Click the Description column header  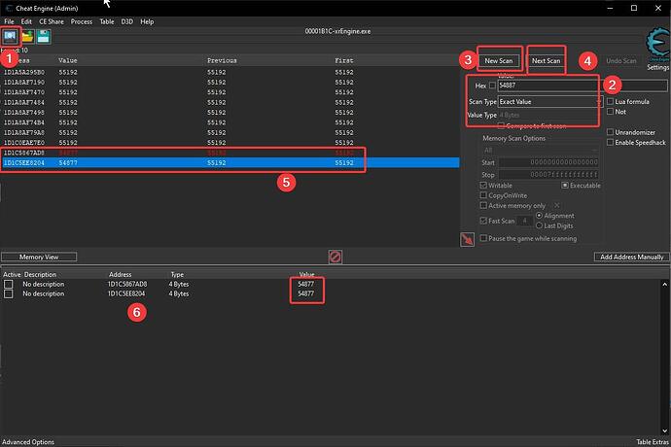tap(40, 275)
